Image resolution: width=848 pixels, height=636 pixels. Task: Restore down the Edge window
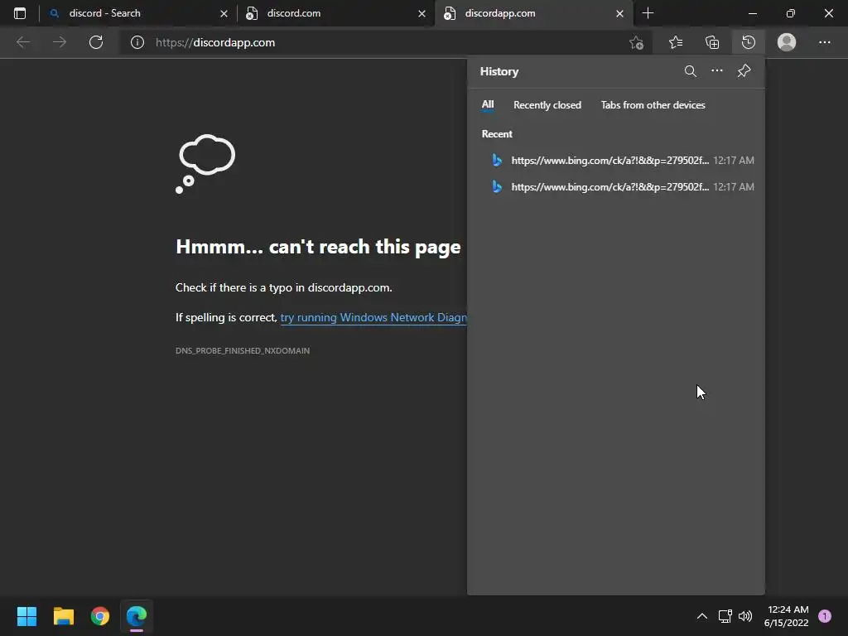(x=790, y=13)
